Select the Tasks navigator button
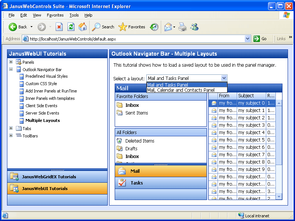295x221 pixels. [161, 183]
